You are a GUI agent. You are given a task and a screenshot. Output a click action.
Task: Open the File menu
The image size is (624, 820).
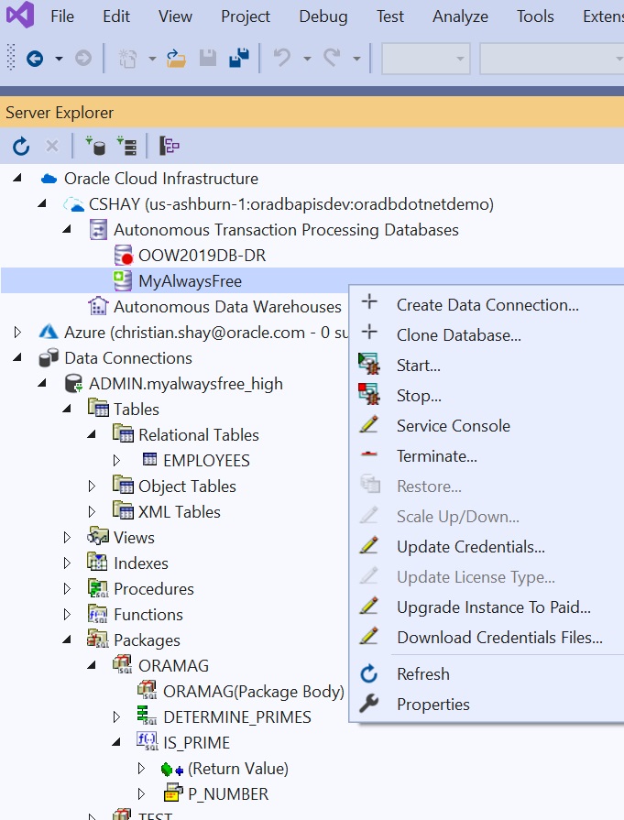coord(61,16)
